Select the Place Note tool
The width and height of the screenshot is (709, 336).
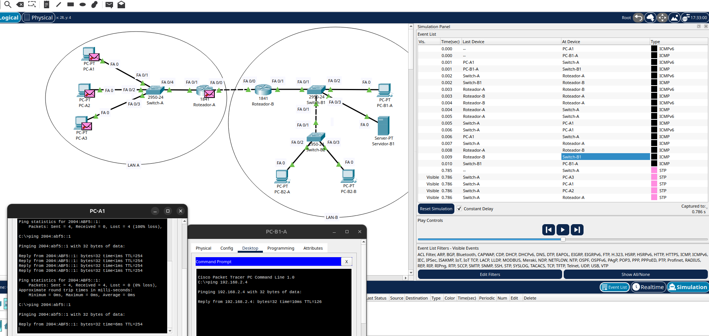click(x=47, y=5)
